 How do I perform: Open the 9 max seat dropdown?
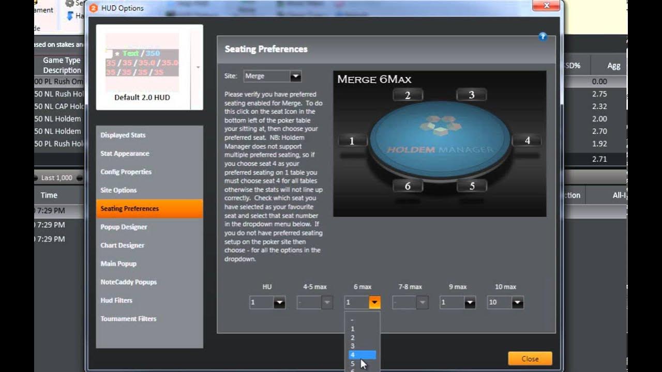tap(458, 302)
